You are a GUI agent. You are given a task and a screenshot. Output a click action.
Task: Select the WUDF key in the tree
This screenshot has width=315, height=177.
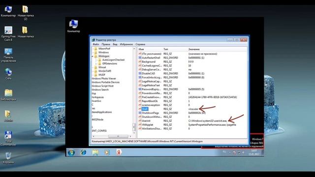coord(102,75)
